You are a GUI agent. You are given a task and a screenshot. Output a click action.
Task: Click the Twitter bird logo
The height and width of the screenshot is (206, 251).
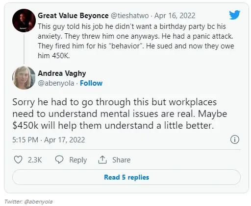click(x=234, y=15)
